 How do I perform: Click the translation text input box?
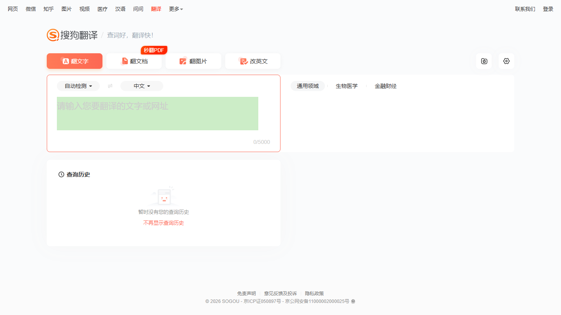tap(157, 114)
